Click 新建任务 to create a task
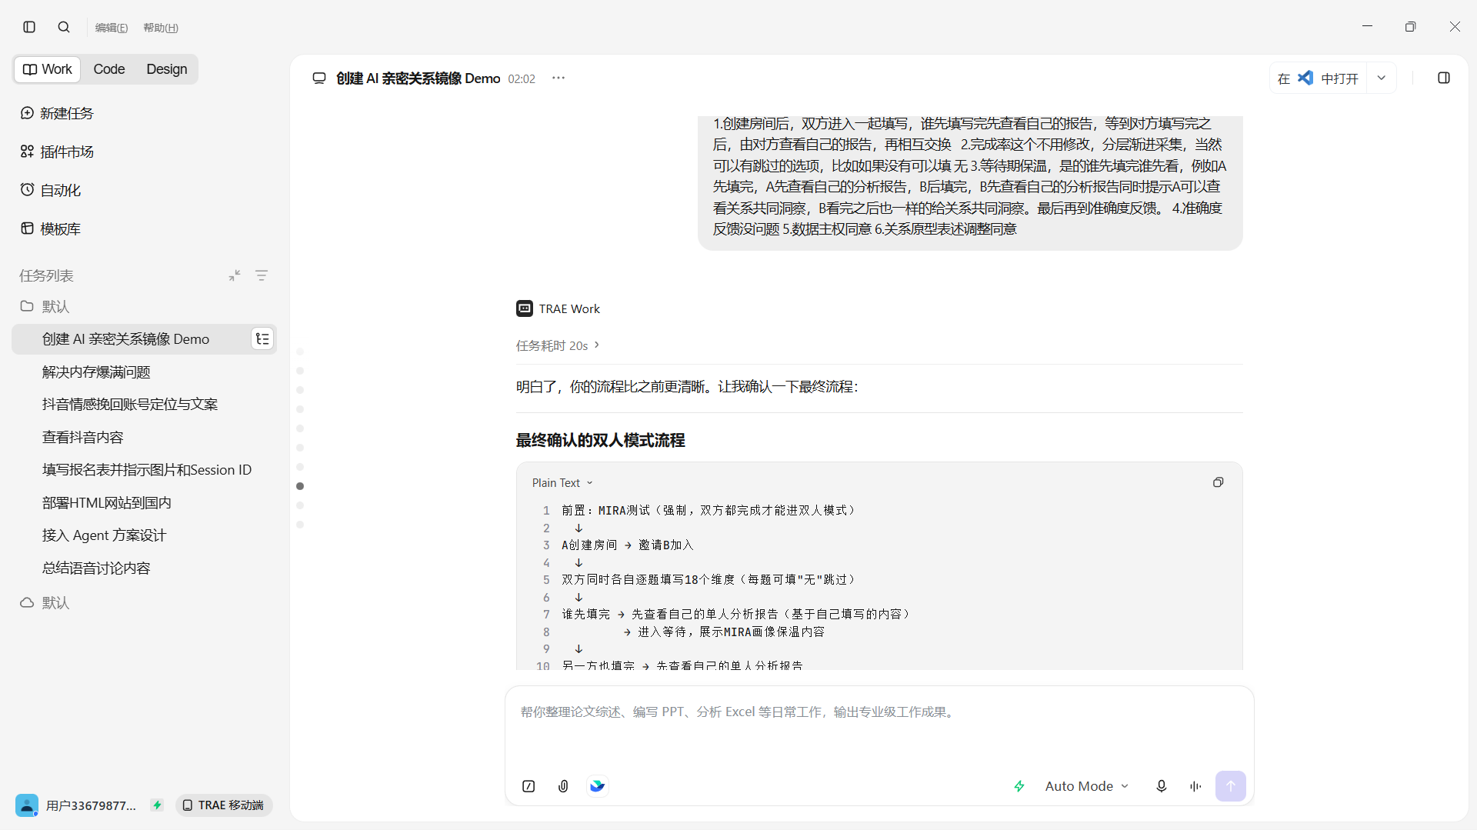 point(57,113)
